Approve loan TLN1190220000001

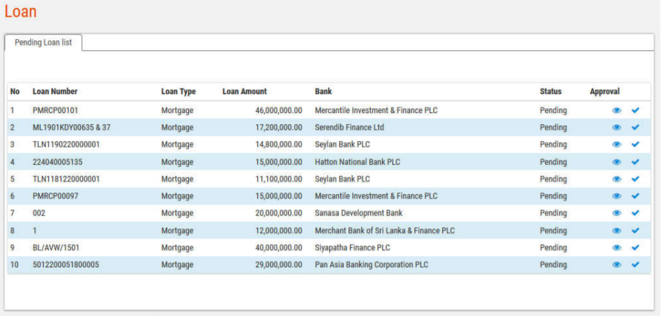coord(635,144)
